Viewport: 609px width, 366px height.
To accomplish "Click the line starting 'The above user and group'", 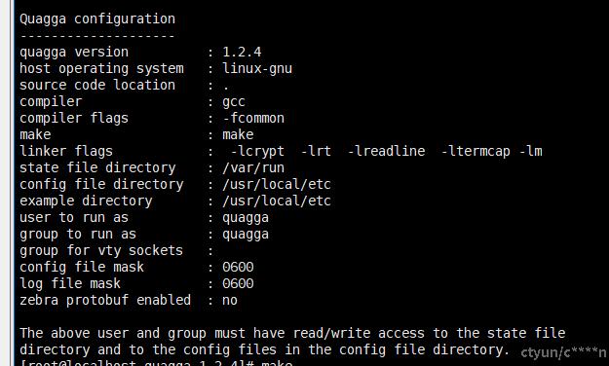I will 292,334.
